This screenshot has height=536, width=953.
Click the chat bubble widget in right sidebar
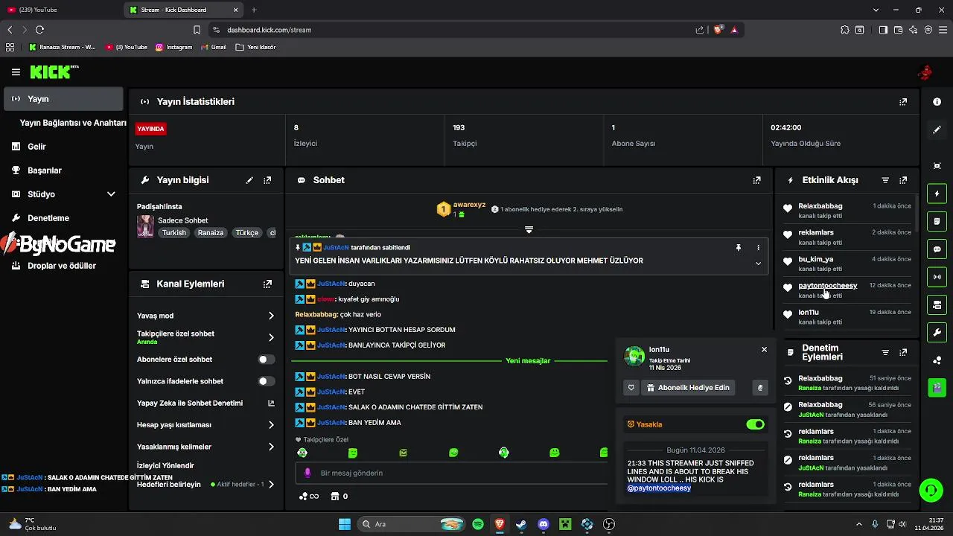tap(937, 249)
